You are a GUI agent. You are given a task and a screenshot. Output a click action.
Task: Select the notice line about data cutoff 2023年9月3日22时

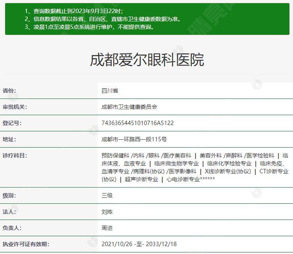coord(74,11)
